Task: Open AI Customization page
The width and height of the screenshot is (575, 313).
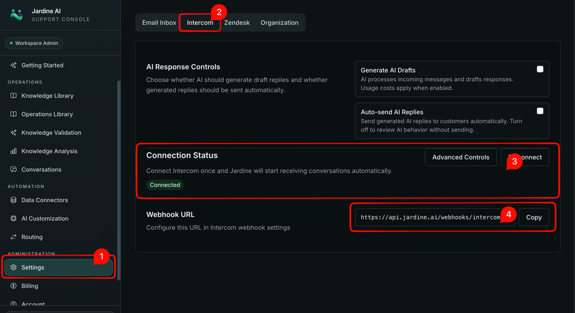Action: coord(58,219)
